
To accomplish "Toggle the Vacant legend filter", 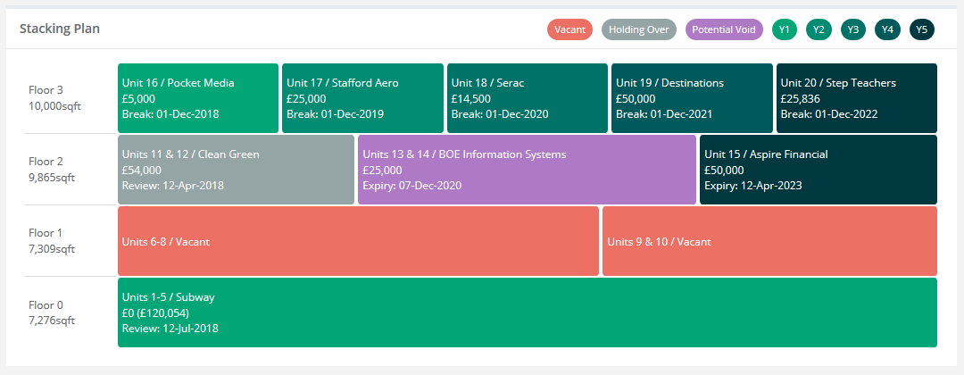I will 569,29.
